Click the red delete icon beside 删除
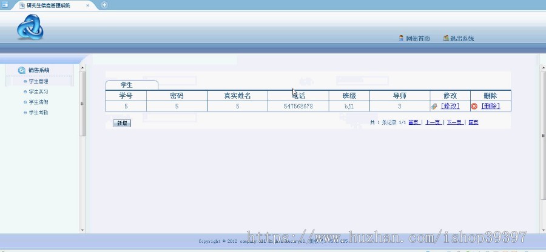This screenshot has width=546, height=252. pyautogui.click(x=474, y=107)
